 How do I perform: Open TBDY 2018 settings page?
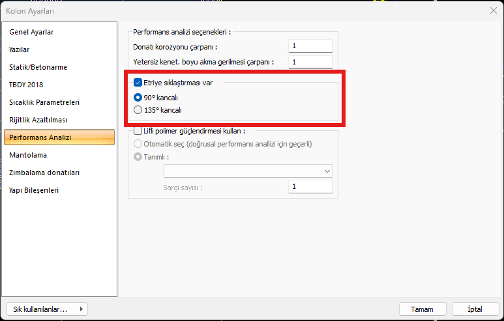point(26,85)
